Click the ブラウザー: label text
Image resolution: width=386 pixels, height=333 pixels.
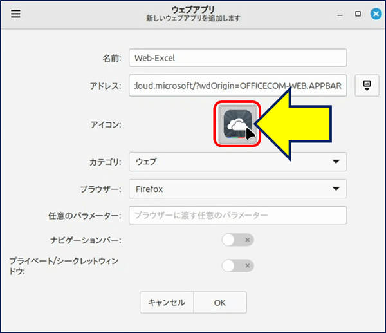tap(101, 189)
